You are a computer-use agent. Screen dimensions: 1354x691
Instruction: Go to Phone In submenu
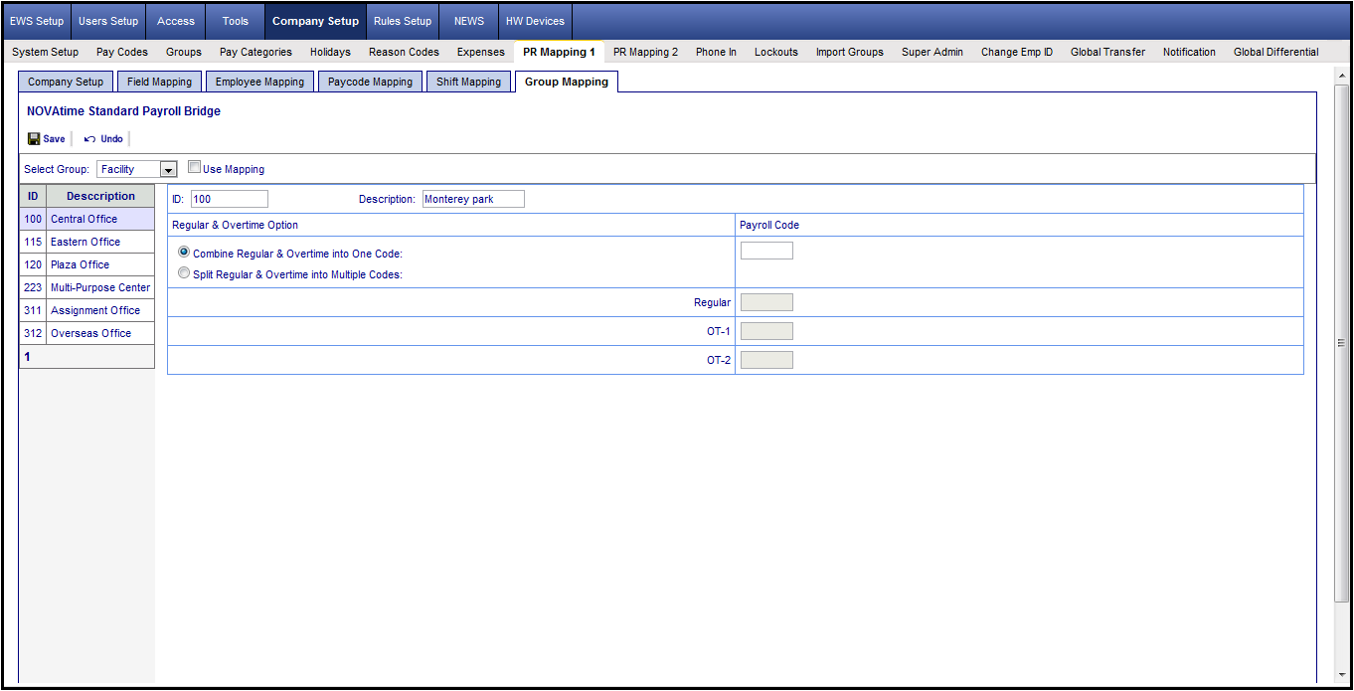(716, 52)
